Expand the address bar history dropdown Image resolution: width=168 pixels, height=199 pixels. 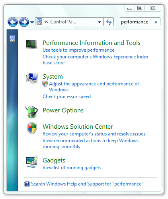(x=100, y=22)
